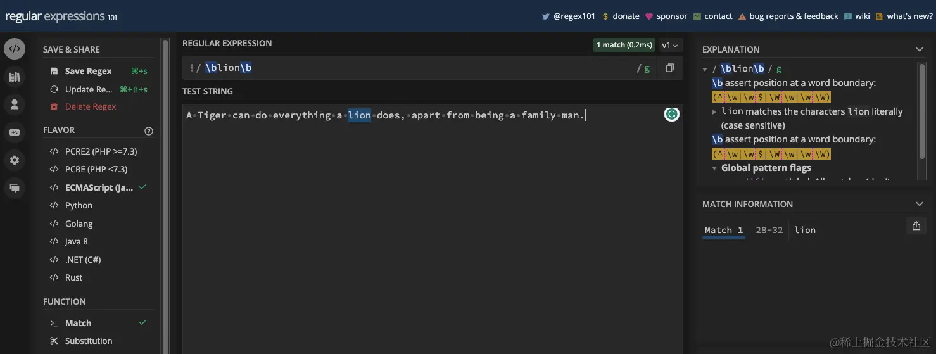
Task: Click the regex delimiter dots handle
Action: click(192, 68)
